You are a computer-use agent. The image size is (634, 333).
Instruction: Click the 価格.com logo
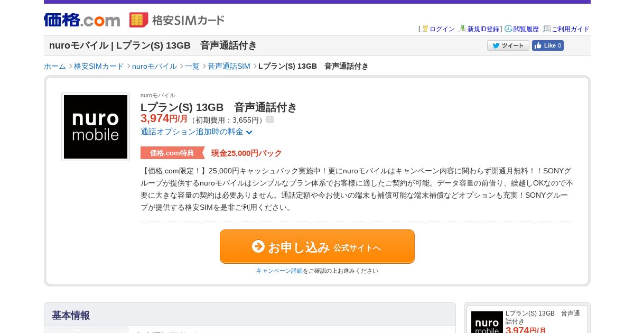click(x=82, y=20)
